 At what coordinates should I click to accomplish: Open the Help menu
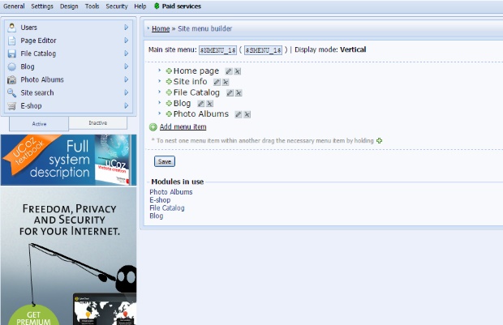coord(140,6)
